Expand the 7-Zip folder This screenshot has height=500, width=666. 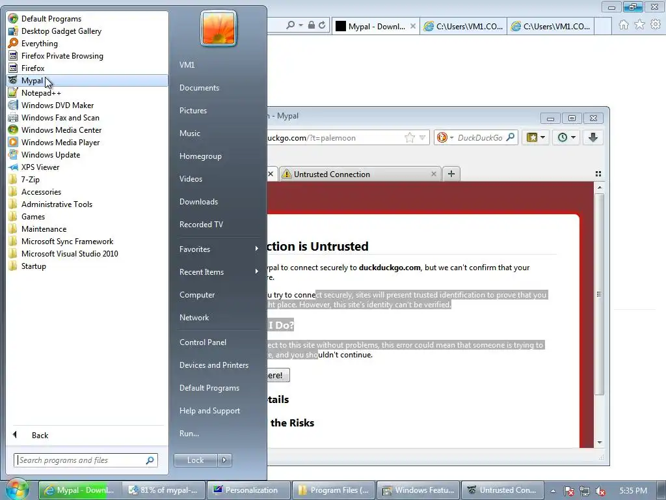[x=87, y=179]
